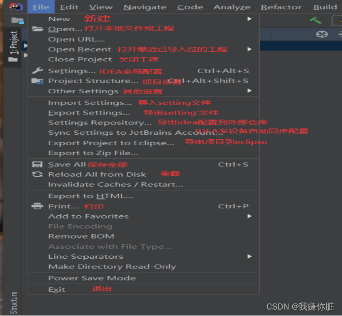Choose Export to Zip File...

[143, 153]
